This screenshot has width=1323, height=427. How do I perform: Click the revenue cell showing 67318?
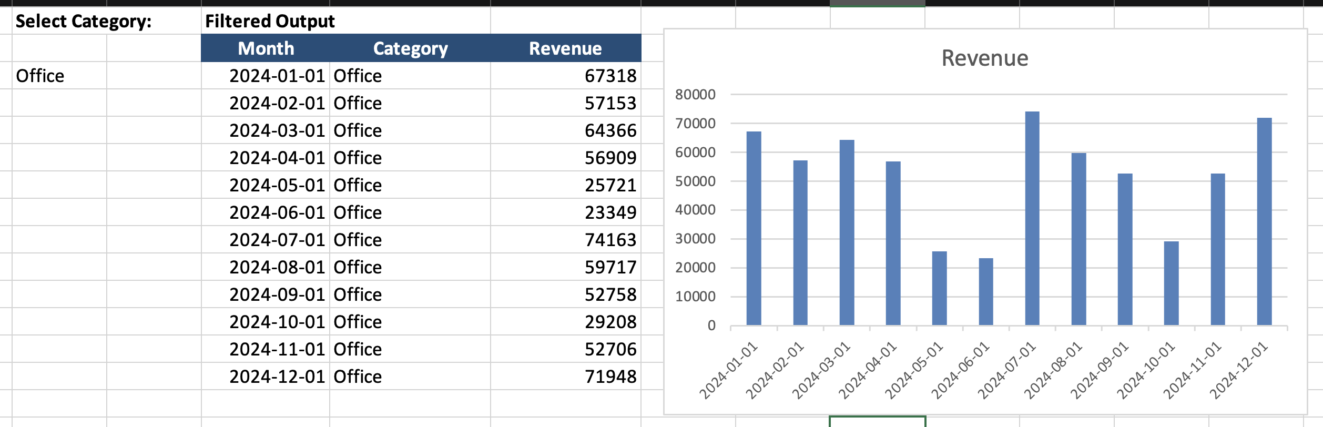click(610, 76)
